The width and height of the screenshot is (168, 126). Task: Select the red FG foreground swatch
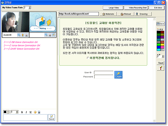(162, 42)
